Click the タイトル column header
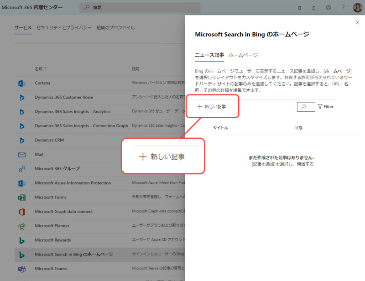The height and width of the screenshot is (281, 365). (x=220, y=128)
